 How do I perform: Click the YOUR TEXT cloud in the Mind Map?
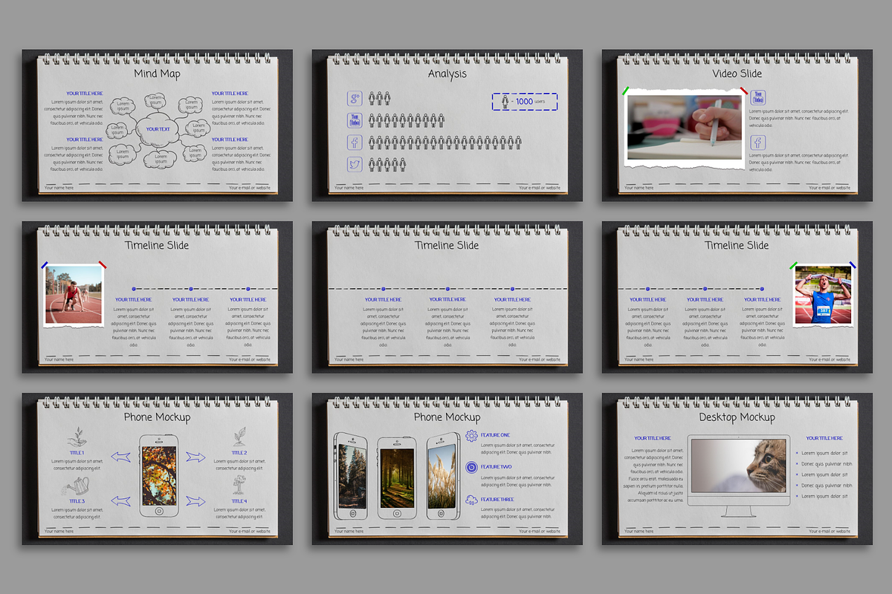pos(158,129)
